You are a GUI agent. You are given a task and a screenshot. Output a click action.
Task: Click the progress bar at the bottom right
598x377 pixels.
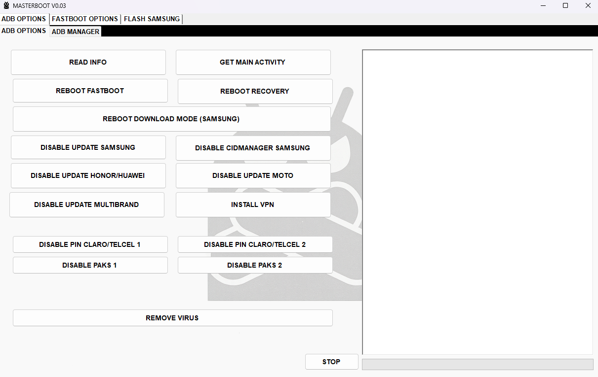pyautogui.click(x=478, y=364)
